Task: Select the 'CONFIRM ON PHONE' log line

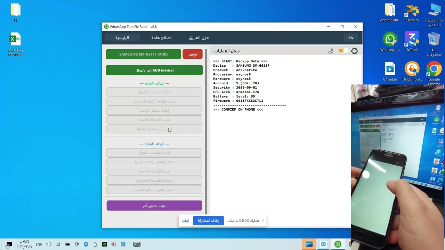Action: coord(238,110)
